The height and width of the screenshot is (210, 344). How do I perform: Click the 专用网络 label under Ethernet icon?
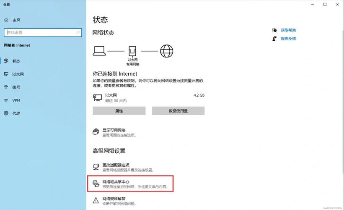click(x=133, y=64)
